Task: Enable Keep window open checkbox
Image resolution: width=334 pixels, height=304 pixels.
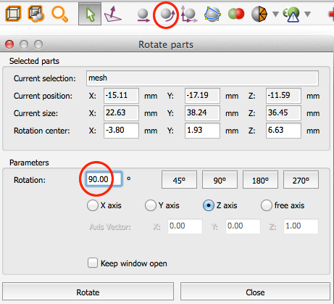Action: click(x=93, y=263)
